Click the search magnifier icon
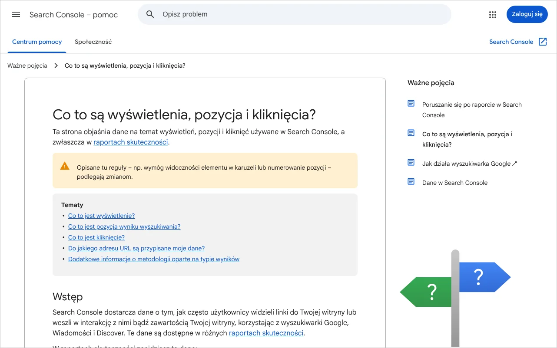 pyautogui.click(x=150, y=14)
